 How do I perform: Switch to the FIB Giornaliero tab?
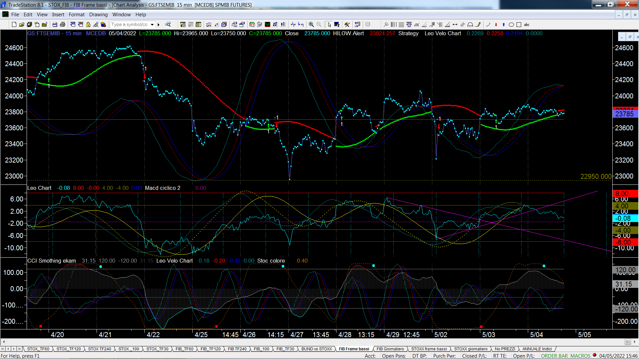(390, 349)
